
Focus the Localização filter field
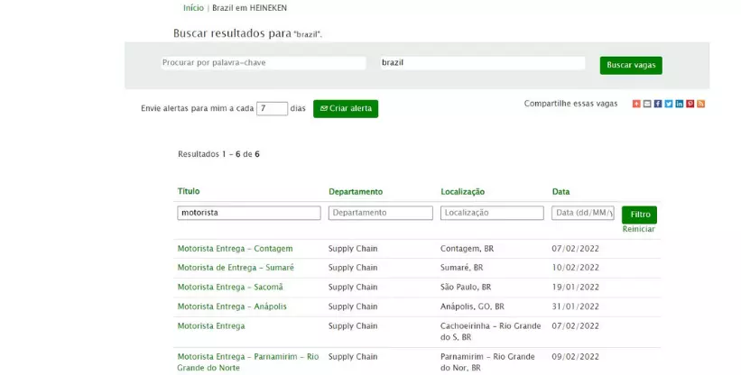tap(492, 213)
